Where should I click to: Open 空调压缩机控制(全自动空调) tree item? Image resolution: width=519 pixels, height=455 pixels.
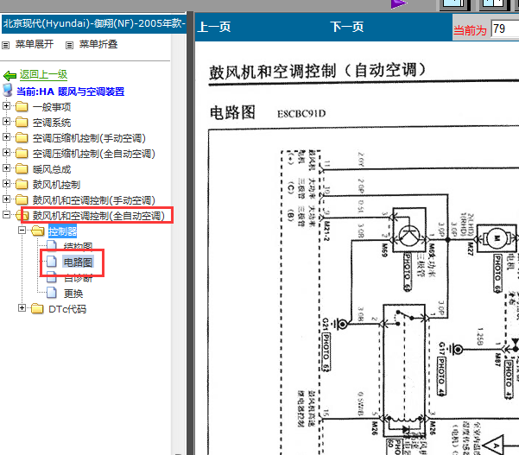(93, 154)
